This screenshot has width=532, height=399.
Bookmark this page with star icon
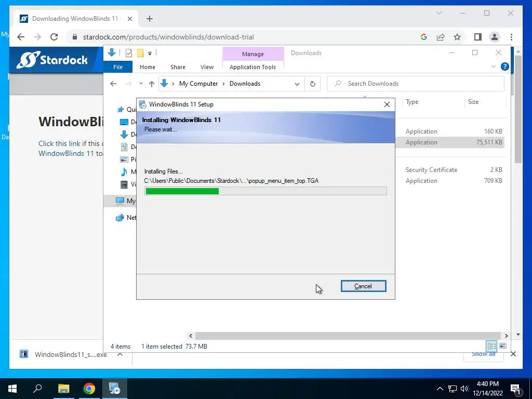pyautogui.click(x=457, y=37)
